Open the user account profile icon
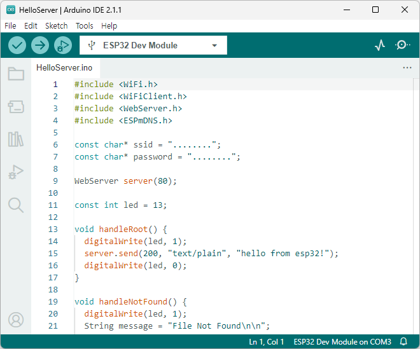Viewport: 420px width, 349px height. coord(16,320)
